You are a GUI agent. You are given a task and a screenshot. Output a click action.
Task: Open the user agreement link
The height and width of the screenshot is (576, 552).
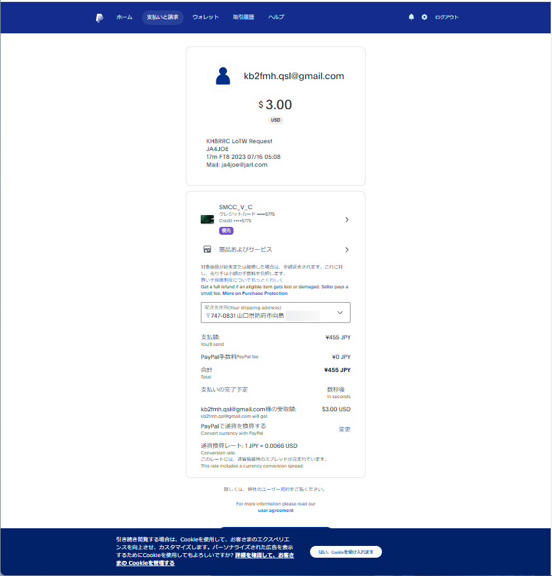275,510
